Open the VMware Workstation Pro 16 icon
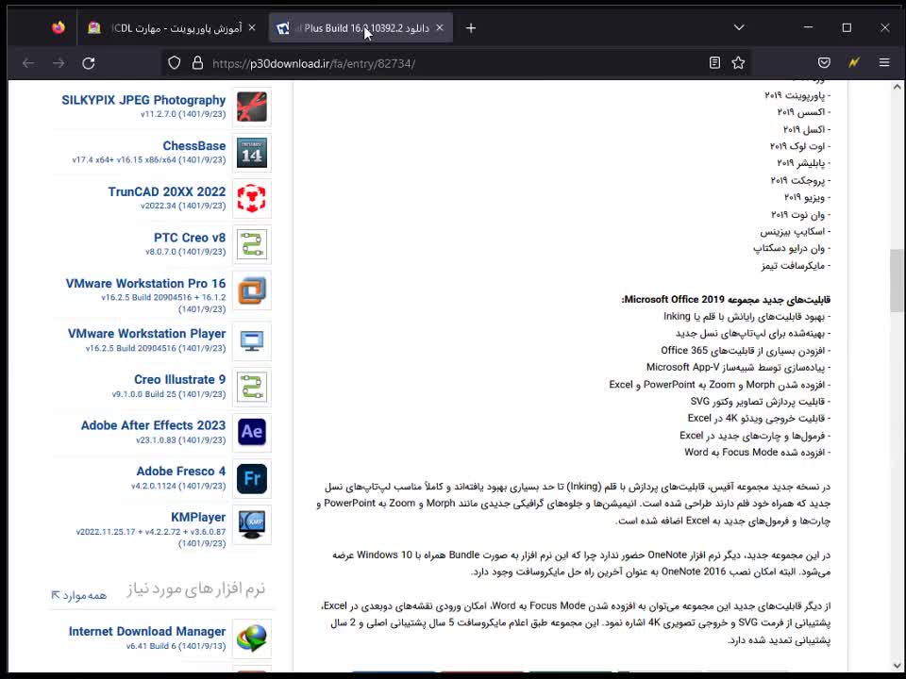This screenshot has height=679, width=906. point(251,291)
